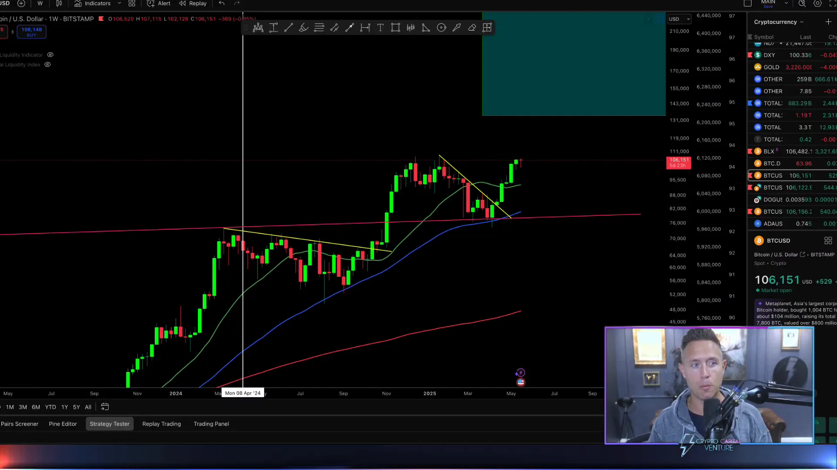This screenshot has height=470, width=837.
Task: Select the Text tool in drawing toolbar
Action: 380,28
